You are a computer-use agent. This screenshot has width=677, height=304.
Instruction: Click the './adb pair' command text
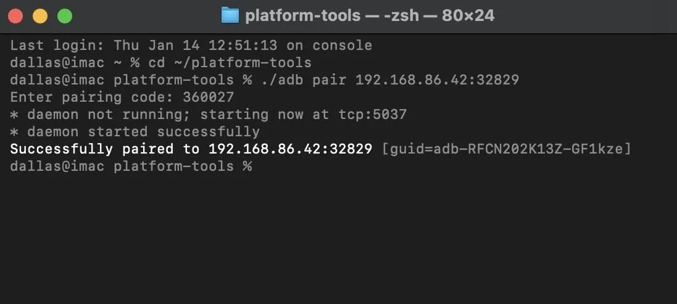point(304,80)
